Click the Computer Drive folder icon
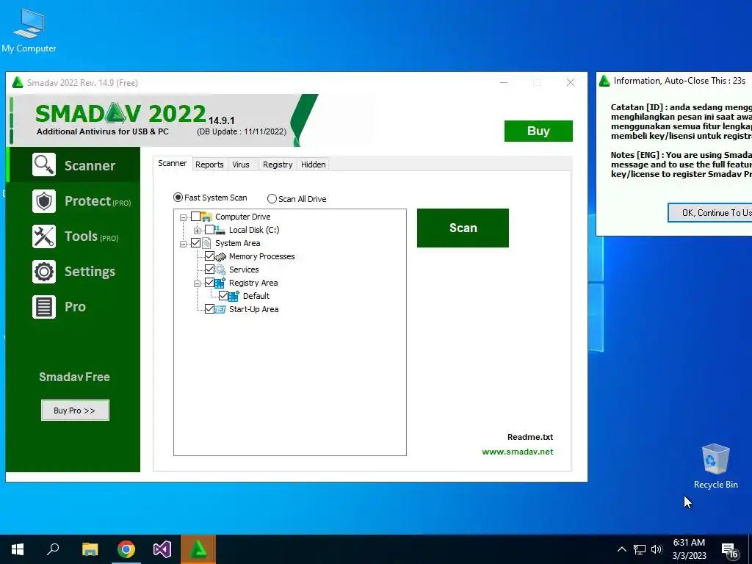752x564 pixels. tap(206, 217)
